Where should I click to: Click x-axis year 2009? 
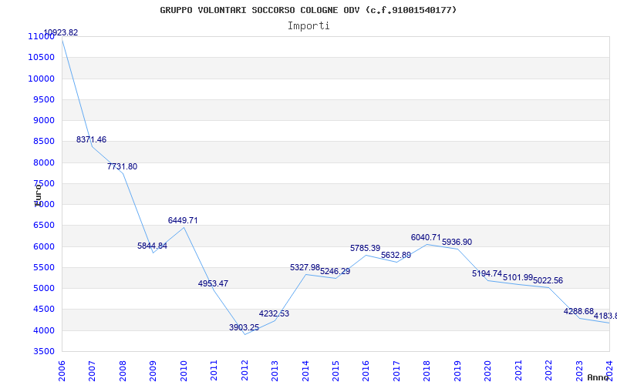(153, 370)
